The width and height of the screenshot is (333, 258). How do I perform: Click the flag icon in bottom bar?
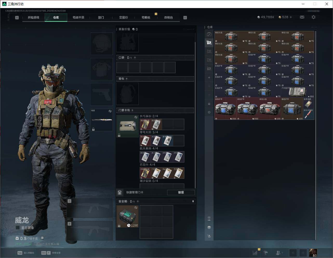pos(266,253)
